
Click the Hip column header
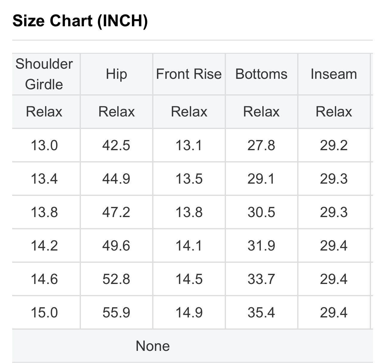(116, 74)
